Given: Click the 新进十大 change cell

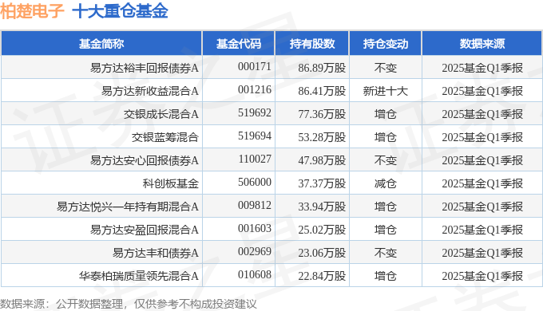Looking at the screenshot, I should [x=386, y=91].
